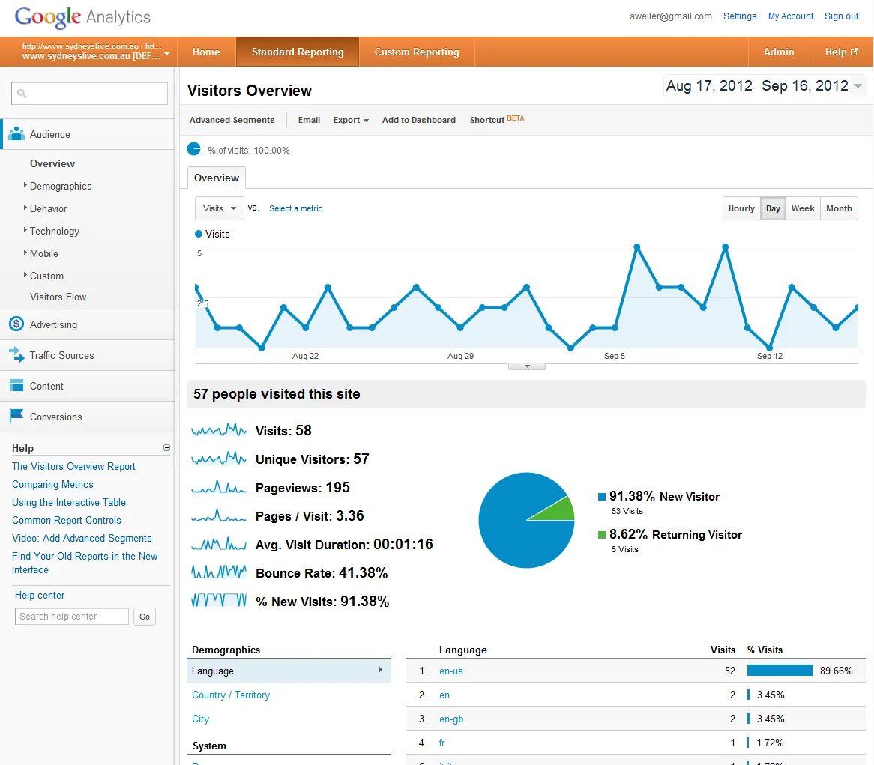Viewport: 874px width, 765px height.
Task: Click the % New Visits sparkline
Action: click(219, 601)
